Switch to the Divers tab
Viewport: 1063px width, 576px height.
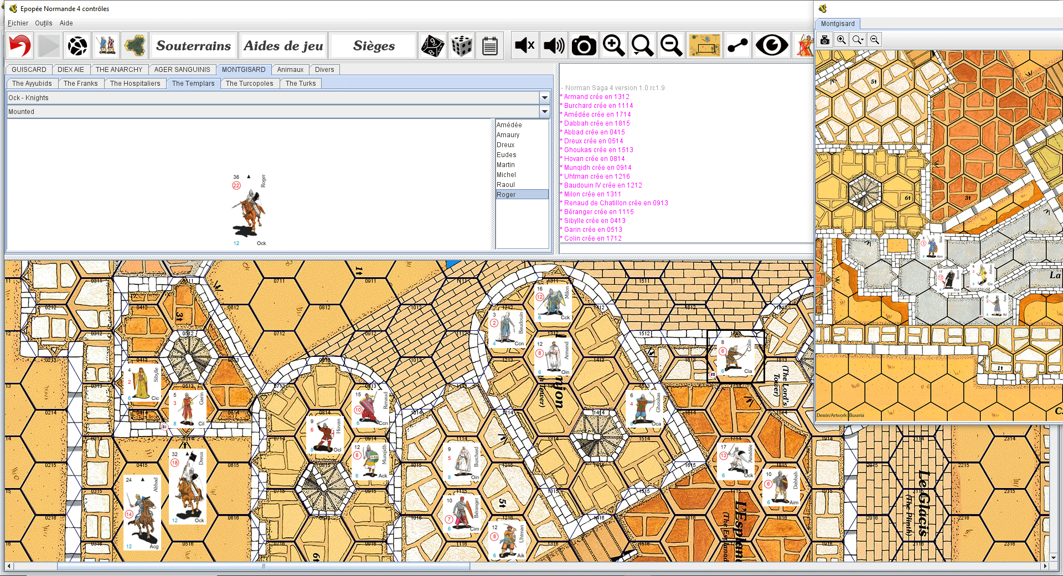pyautogui.click(x=324, y=70)
